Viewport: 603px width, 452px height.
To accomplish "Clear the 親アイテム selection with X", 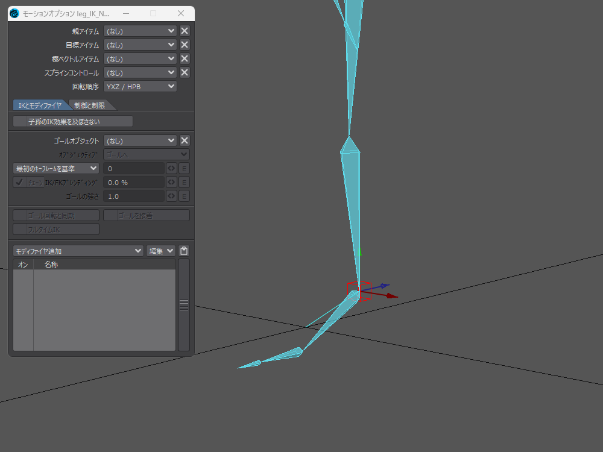I will [x=185, y=31].
